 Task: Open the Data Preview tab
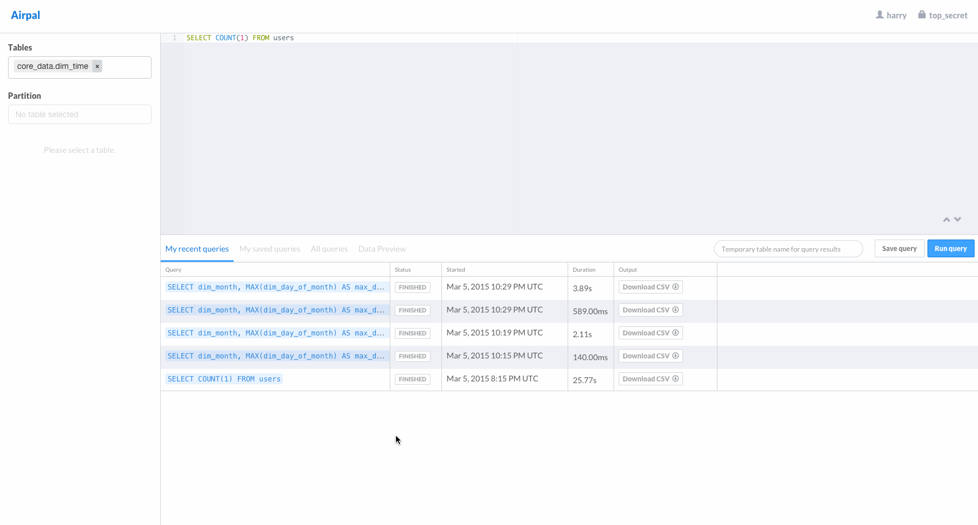(382, 249)
